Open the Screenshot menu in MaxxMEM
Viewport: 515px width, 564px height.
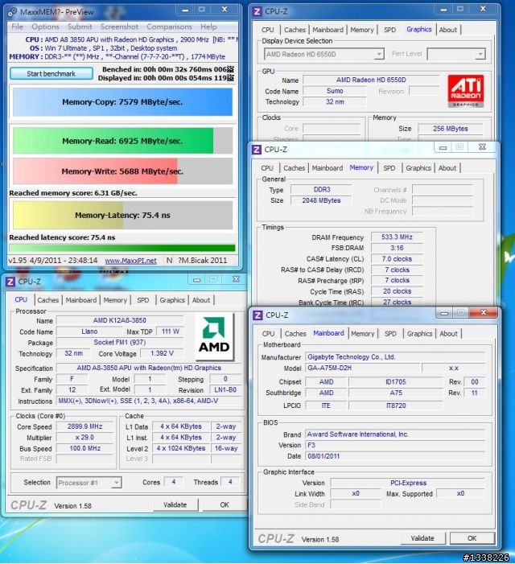pyautogui.click(x=119, y=27)
